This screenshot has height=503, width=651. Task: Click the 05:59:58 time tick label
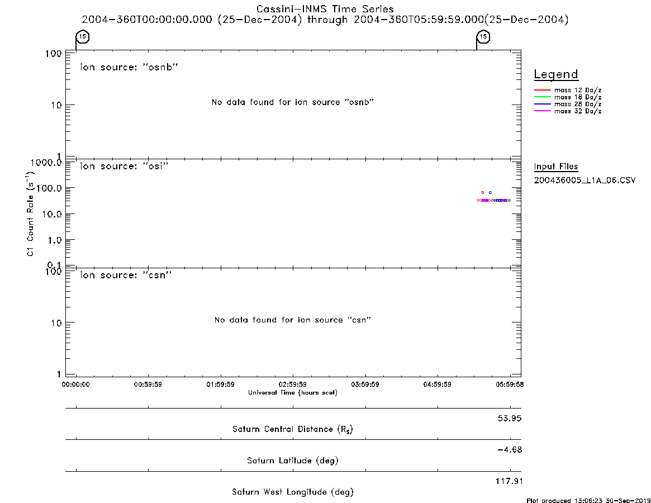pos(510,385)
